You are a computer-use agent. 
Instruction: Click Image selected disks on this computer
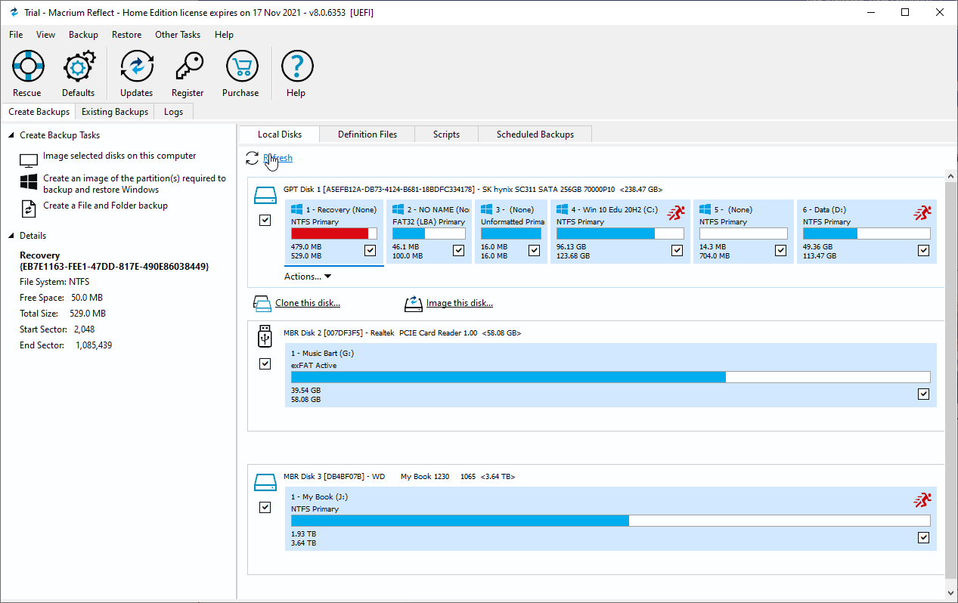point(119,156)
